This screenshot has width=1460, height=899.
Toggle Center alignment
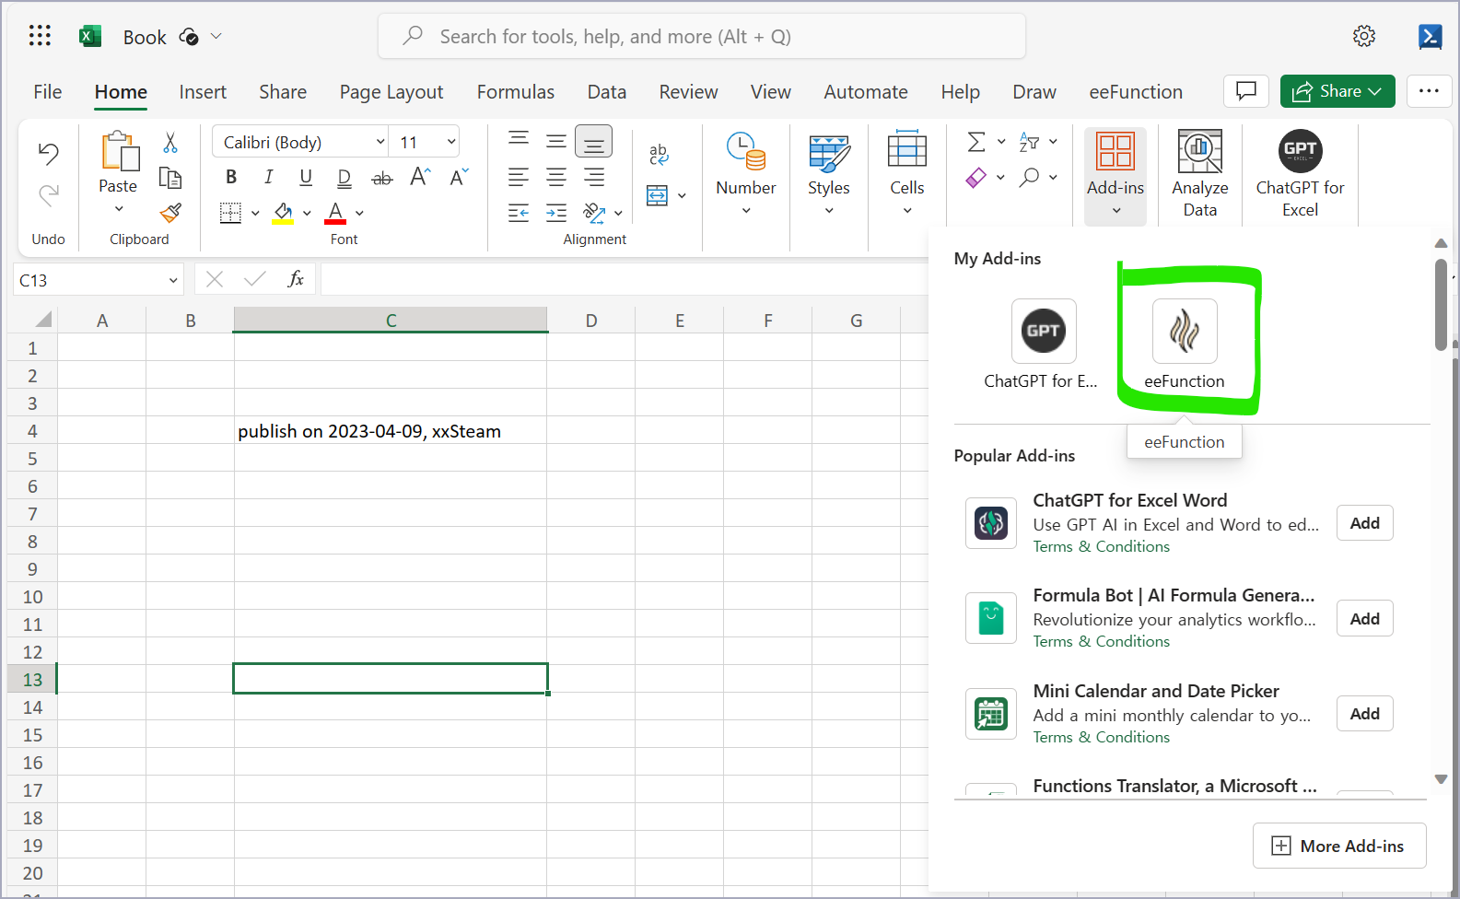point(556,177)
